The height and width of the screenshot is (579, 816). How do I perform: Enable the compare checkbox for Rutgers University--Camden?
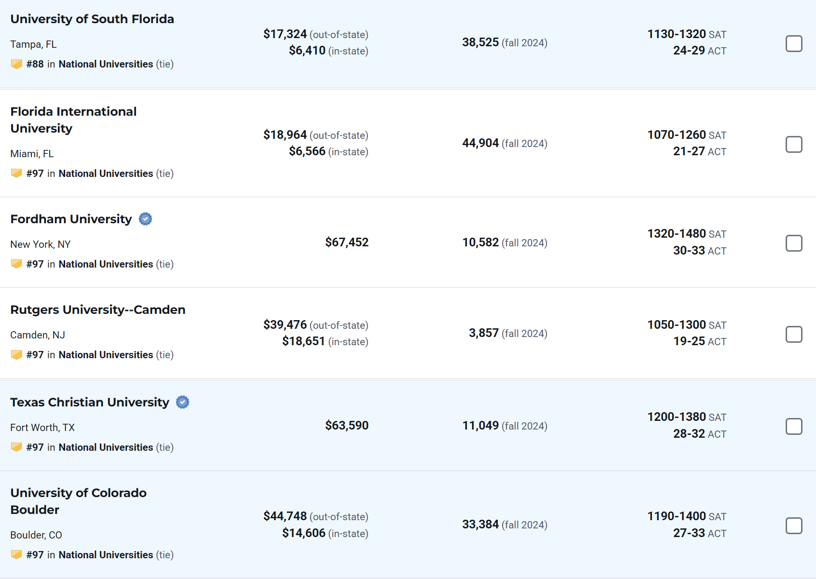pos(793,335)
